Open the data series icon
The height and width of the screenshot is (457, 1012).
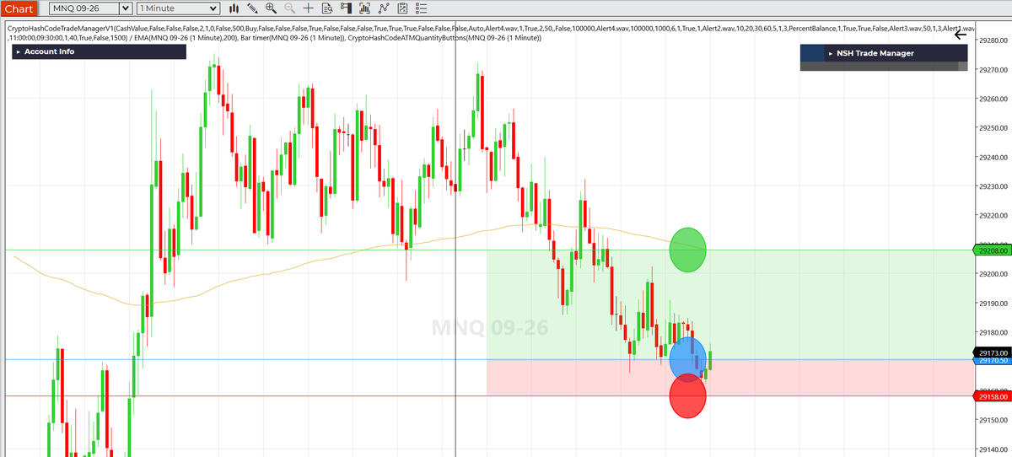pos(364,8)
